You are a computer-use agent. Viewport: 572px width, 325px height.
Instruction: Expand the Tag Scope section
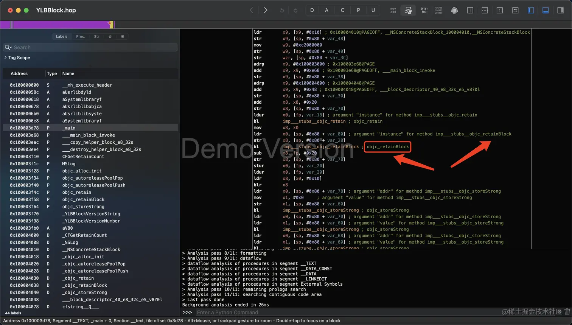pyautogui.click(x=5, y=58)
